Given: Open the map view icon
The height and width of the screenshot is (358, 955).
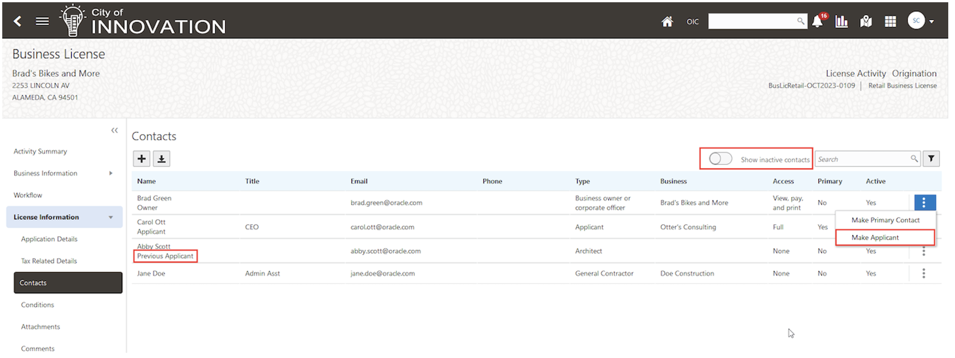Looking at the screenshot, I should 865,22.
